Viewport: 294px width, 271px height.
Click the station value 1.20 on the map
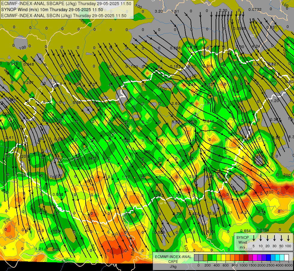click(x=275, y=101)
